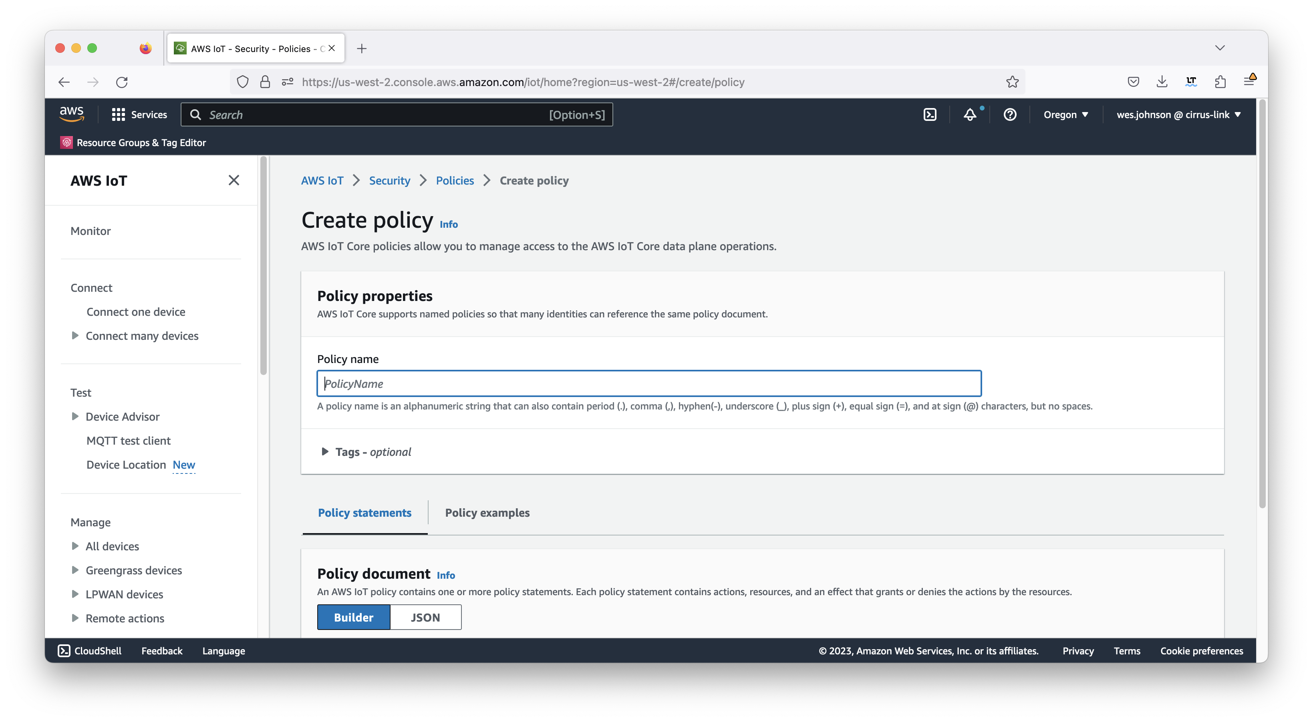Open the Privacy footer link
The width and height of the screenshot is (1313, 722).
tap(1078, 651)
